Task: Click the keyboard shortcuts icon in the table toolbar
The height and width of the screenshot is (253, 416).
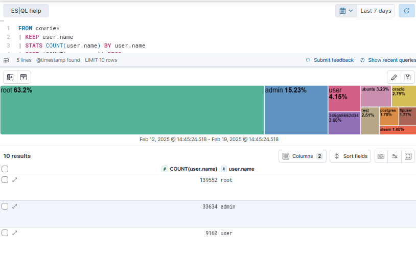Action: (381, 156)
